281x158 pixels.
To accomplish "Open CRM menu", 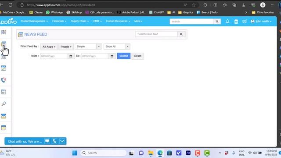I will point(97,21).
